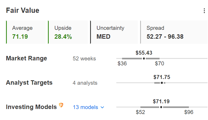The image size is (208, 120).
Task: Click the Investing Models row title
Action: 31,107
